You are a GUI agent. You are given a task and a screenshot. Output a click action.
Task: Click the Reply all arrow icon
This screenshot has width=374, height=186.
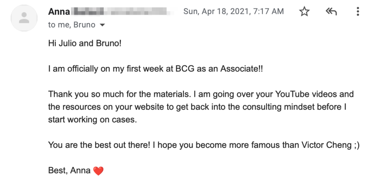331,11
